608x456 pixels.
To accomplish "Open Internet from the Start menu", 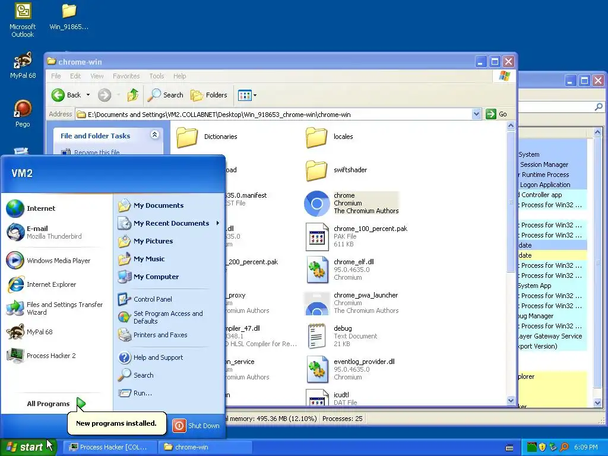I will coord(31,208).
